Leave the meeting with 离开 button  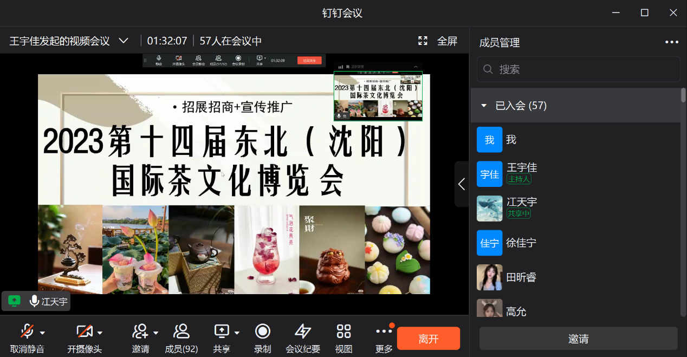pyautogui.click(x=429, y=339)
